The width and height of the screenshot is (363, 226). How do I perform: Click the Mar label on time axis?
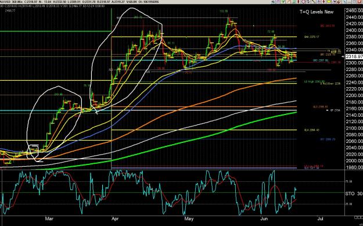(x=49, y=218)
